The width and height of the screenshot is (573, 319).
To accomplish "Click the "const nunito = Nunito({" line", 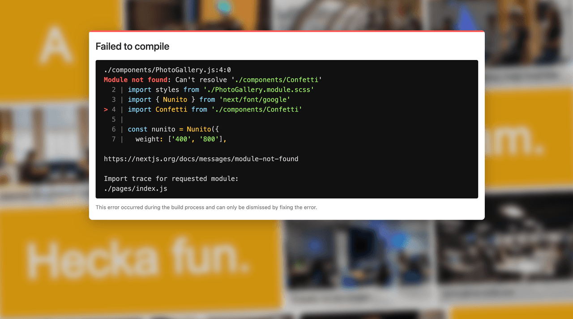I will click(x=173, y=129).
